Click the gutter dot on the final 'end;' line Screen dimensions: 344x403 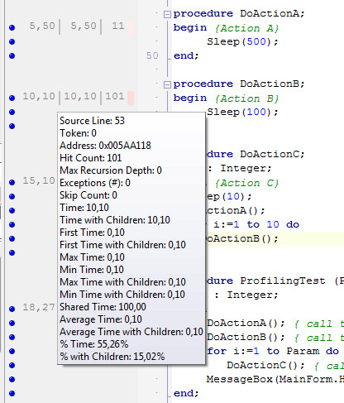click(12, 393)
